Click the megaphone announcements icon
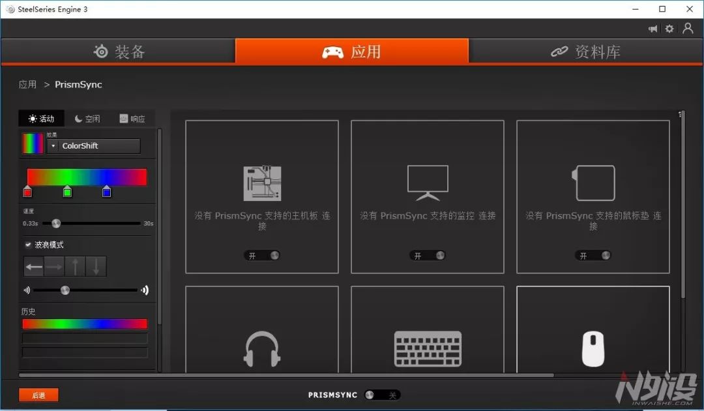 tap(653, 29)
